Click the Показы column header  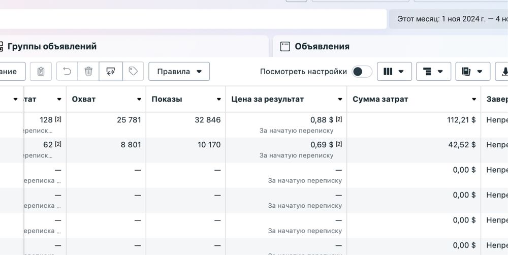(x=167, y=99)
